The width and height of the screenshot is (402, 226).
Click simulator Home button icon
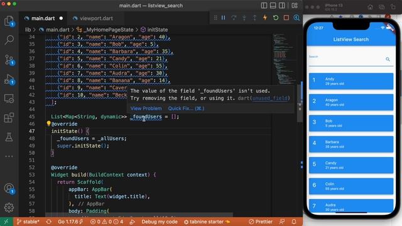coord(370,7)
